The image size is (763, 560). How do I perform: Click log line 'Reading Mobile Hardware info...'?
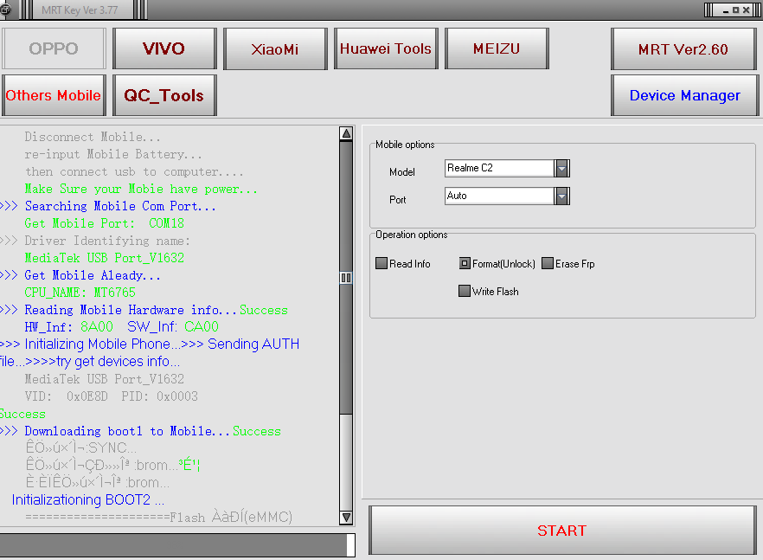click(x=131, y=310)
